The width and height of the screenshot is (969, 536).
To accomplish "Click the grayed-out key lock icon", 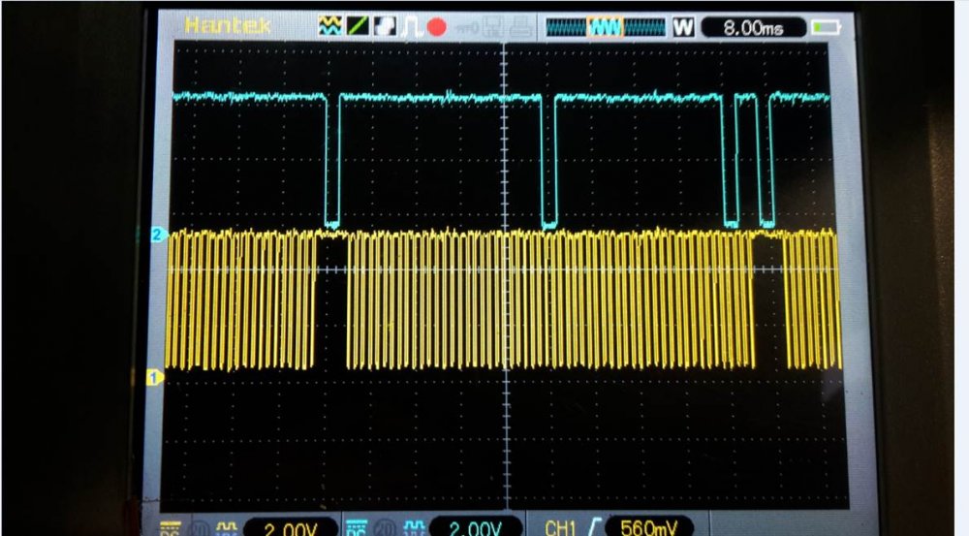I will tap(468, 27).
